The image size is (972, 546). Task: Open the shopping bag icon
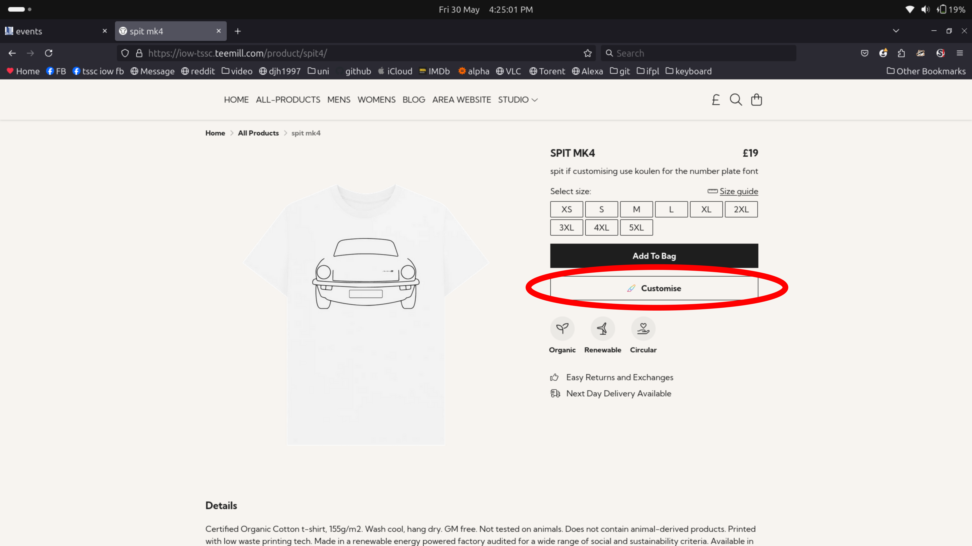[x=756, y=100]
